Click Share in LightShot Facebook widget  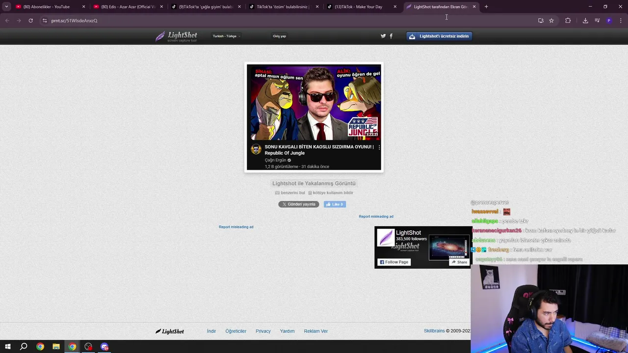click(x=459, y=262)
